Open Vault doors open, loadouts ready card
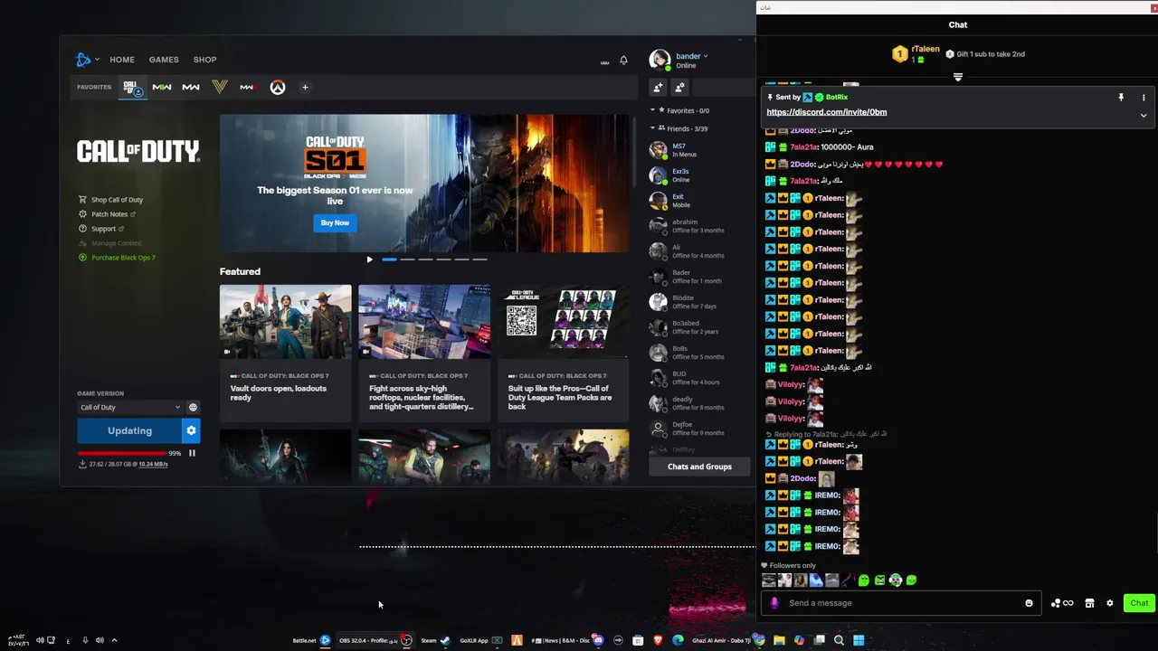This screenshot has height=651, width=1158. point(285,353)
